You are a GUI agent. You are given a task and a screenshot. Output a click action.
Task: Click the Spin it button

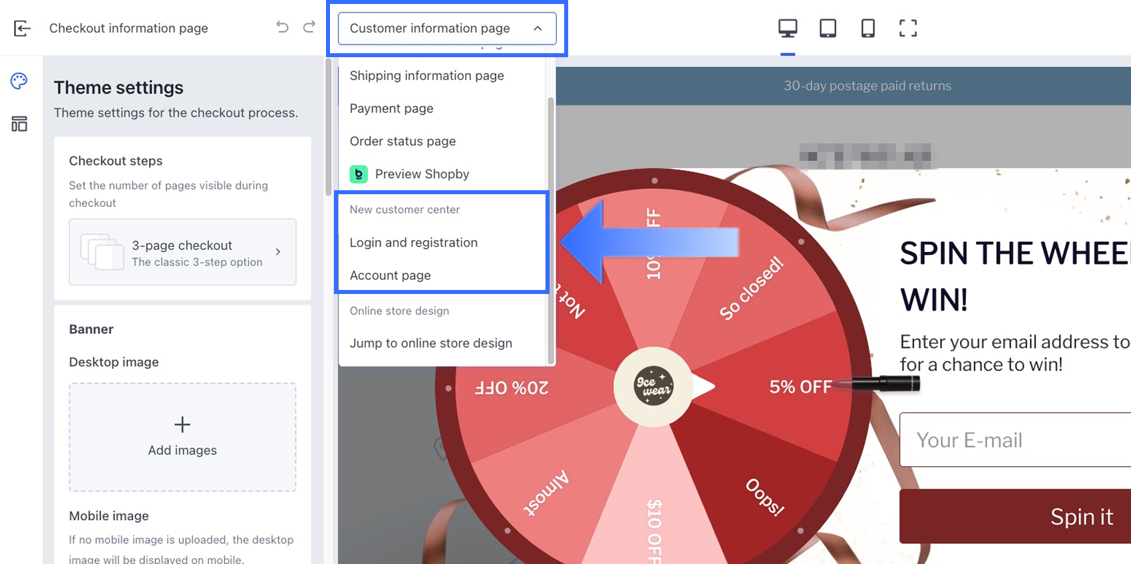(x=1015, y=517)
